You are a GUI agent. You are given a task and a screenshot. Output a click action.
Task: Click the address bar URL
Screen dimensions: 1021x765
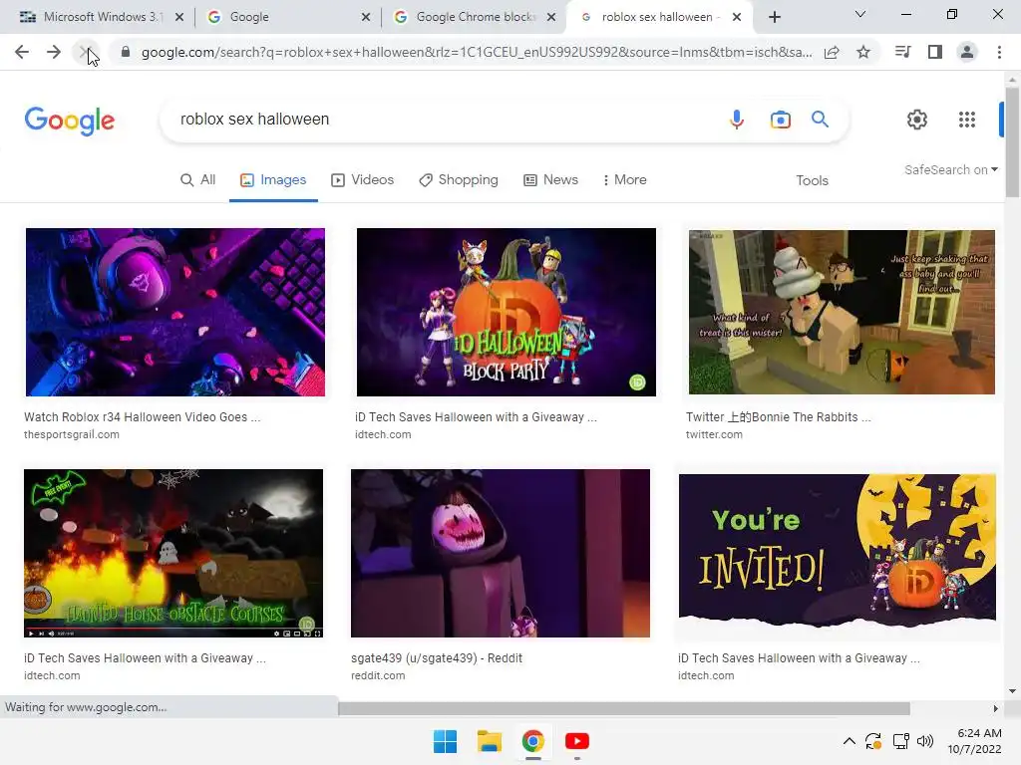point(477,52)
